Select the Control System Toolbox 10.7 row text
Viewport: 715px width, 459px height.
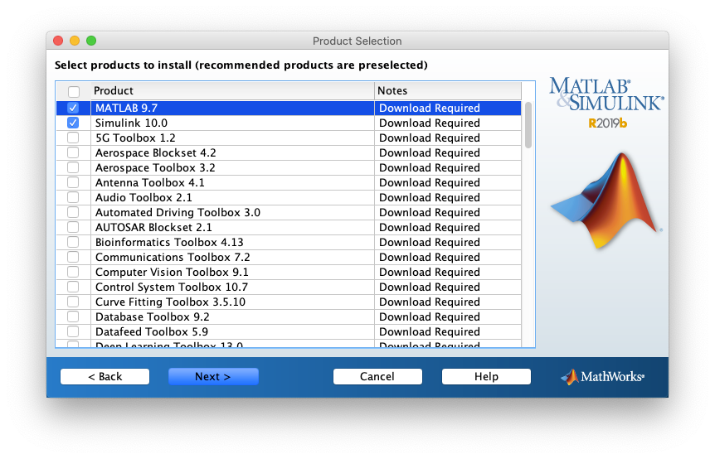172,287
